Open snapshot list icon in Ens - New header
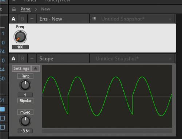182x139 pixels. (x=94, y=19)
